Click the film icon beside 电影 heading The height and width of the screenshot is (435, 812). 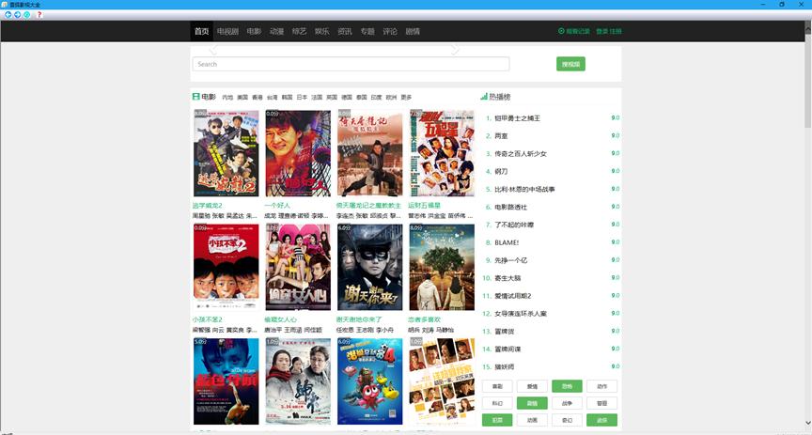click(195, 97)
